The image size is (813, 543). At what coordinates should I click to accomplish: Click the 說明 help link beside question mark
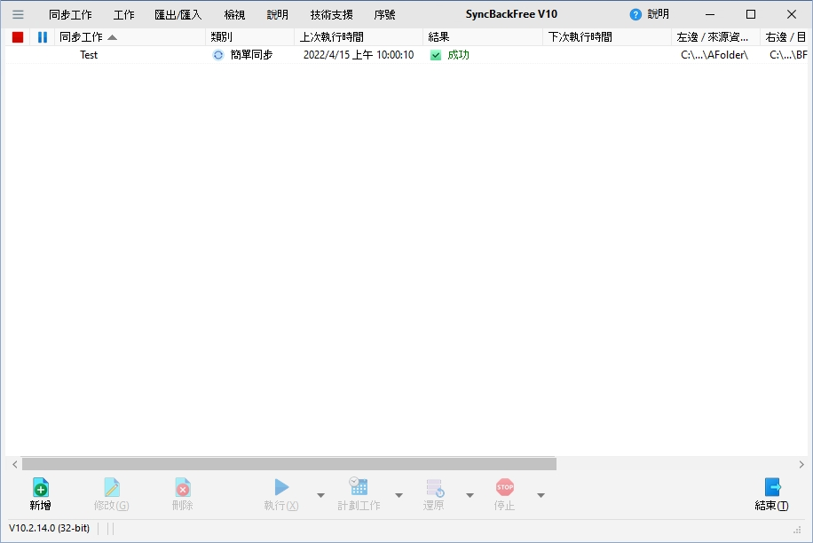click(659, 14)
